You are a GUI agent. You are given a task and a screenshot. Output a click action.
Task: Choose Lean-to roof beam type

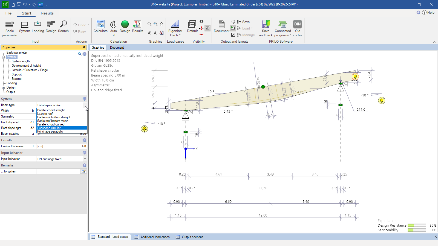pos(62,114)
